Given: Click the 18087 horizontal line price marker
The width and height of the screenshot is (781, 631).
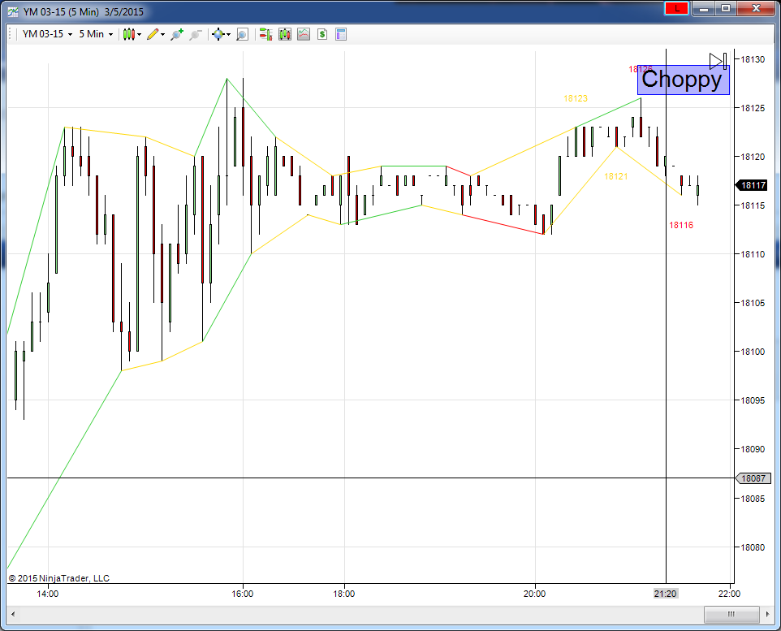Looking at the screenshot, I should pos(753,478).
